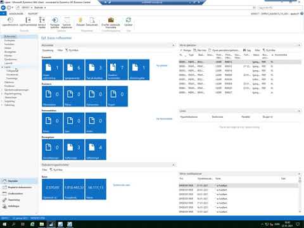Click the refresh arrows icon in the ribbon

(x=128, y=20)
